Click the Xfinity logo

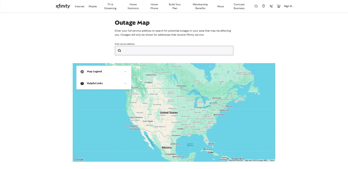pos(63,6)
